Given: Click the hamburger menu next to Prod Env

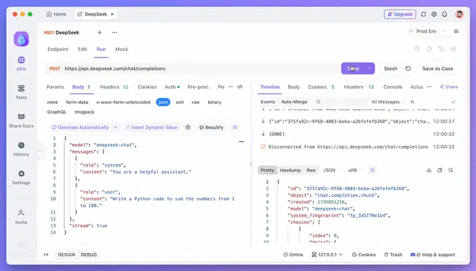Looking at the screenshot, I should pyautogui.click(x=456, y=31).
